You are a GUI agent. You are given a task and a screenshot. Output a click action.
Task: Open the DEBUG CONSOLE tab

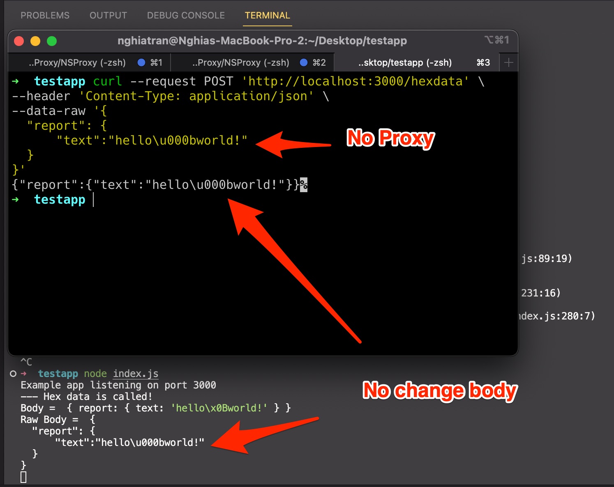click(x=186, y=15)
